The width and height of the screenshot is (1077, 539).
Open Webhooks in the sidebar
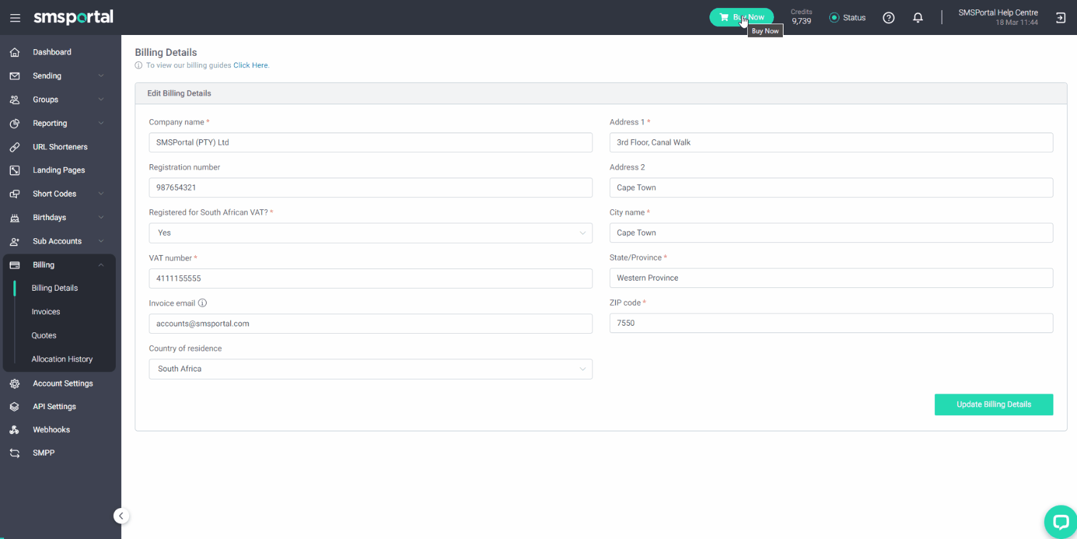(51, 430)
